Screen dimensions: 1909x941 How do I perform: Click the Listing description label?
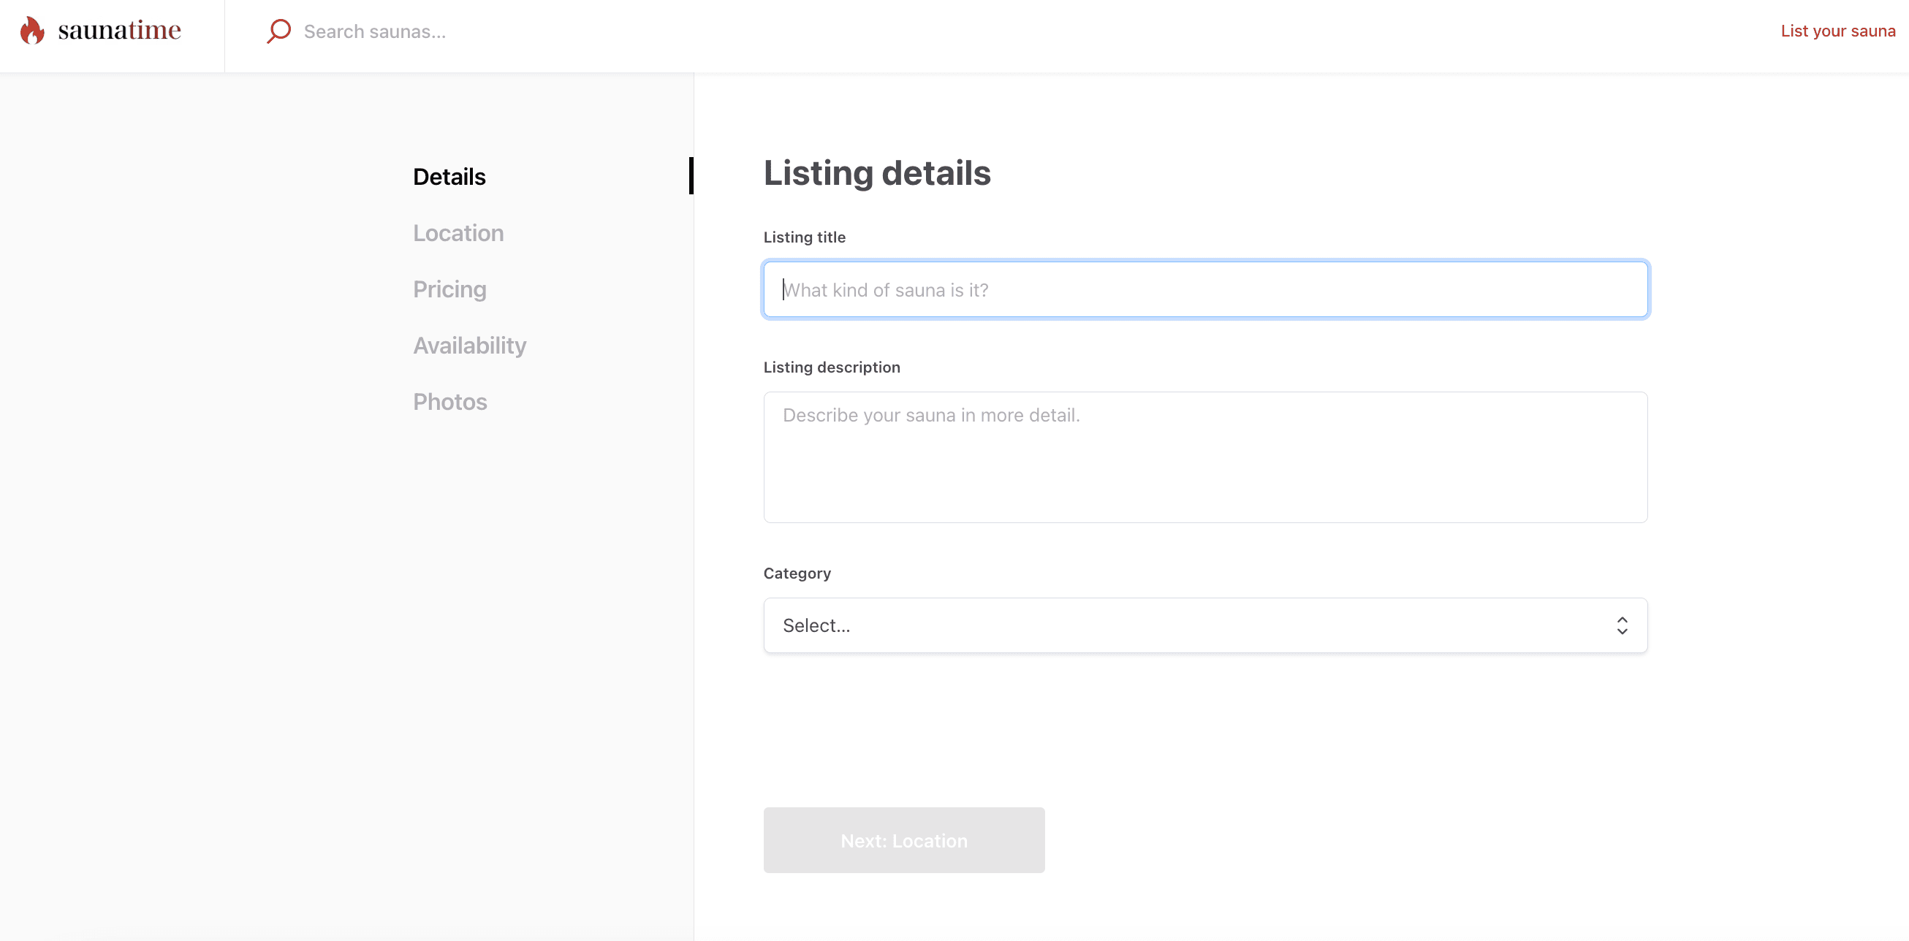pyautogui.click(x=832, y=367)
